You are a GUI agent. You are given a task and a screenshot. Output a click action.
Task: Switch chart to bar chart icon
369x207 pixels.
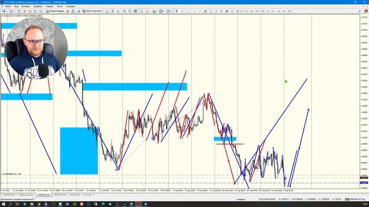pos(107,11)
